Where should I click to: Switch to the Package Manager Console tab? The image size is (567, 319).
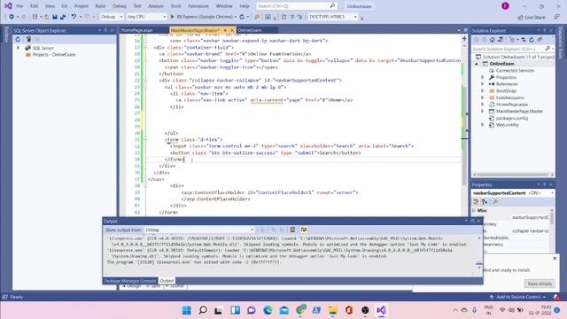point(130,281)
